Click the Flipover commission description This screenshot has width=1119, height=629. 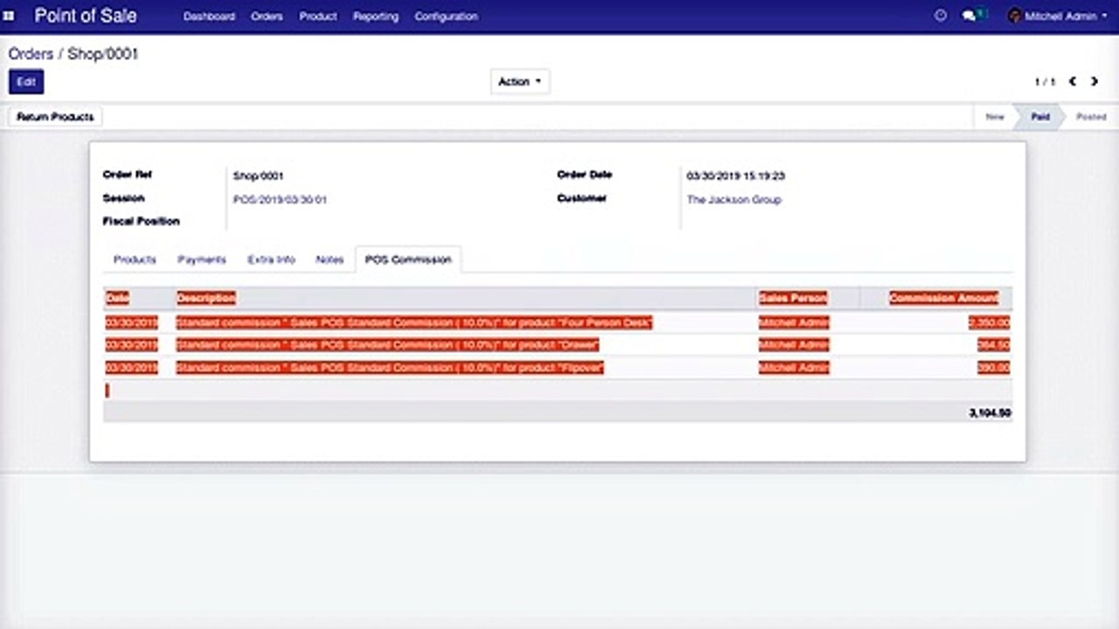[390, 368]
